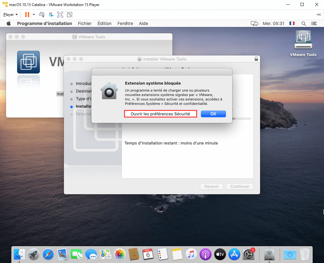The image size is (324, 263).
Task: Collapse the VMware toolbar with double chevron
Action: (319, 15)
